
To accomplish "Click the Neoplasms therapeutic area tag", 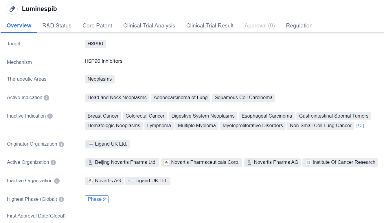I will tap(100, 79).
